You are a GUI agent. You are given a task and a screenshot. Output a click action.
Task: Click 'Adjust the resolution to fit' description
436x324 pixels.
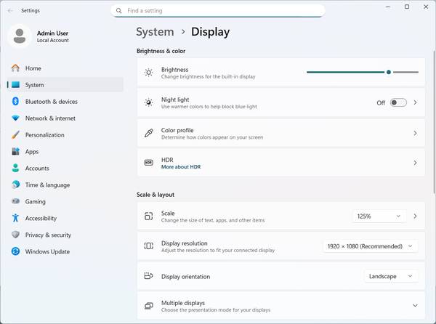(x=218, y=251)
